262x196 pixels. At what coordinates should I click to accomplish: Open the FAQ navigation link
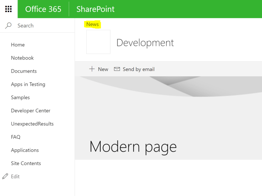(x=16, y=137)
